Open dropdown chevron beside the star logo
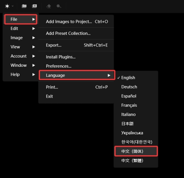 pyautogui.click(x=13, y=6)
